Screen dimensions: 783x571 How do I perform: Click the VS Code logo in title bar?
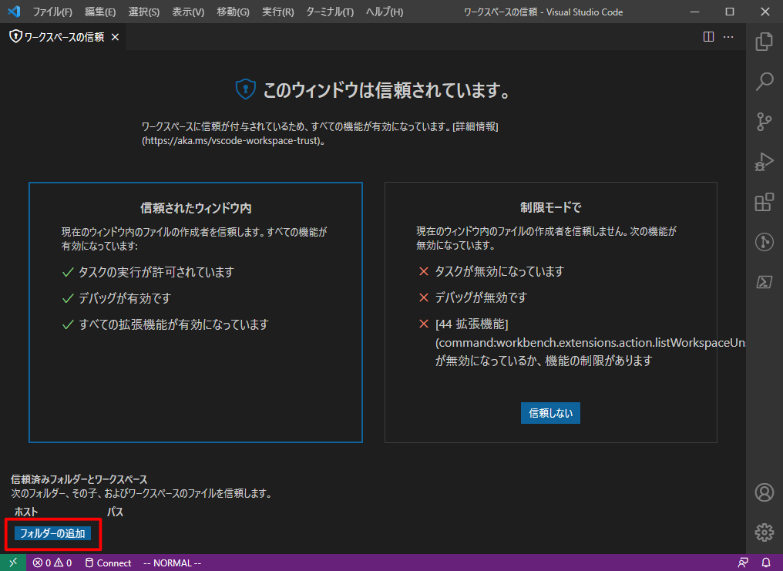[x=13, y=12]
